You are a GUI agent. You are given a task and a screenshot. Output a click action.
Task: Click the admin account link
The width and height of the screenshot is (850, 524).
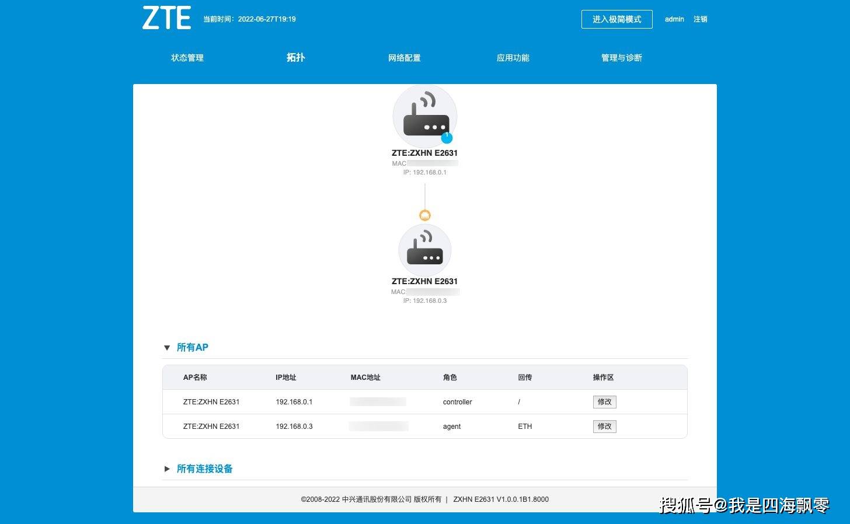pos(674,19)
